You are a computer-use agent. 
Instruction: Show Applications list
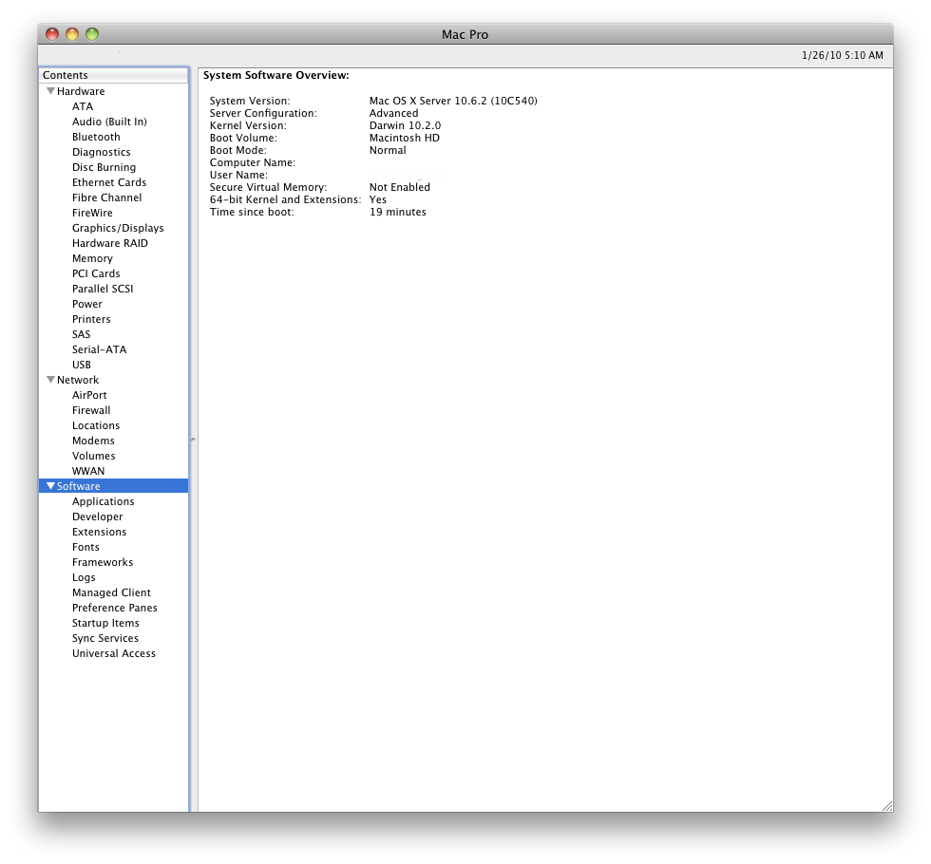coord(103,501)
